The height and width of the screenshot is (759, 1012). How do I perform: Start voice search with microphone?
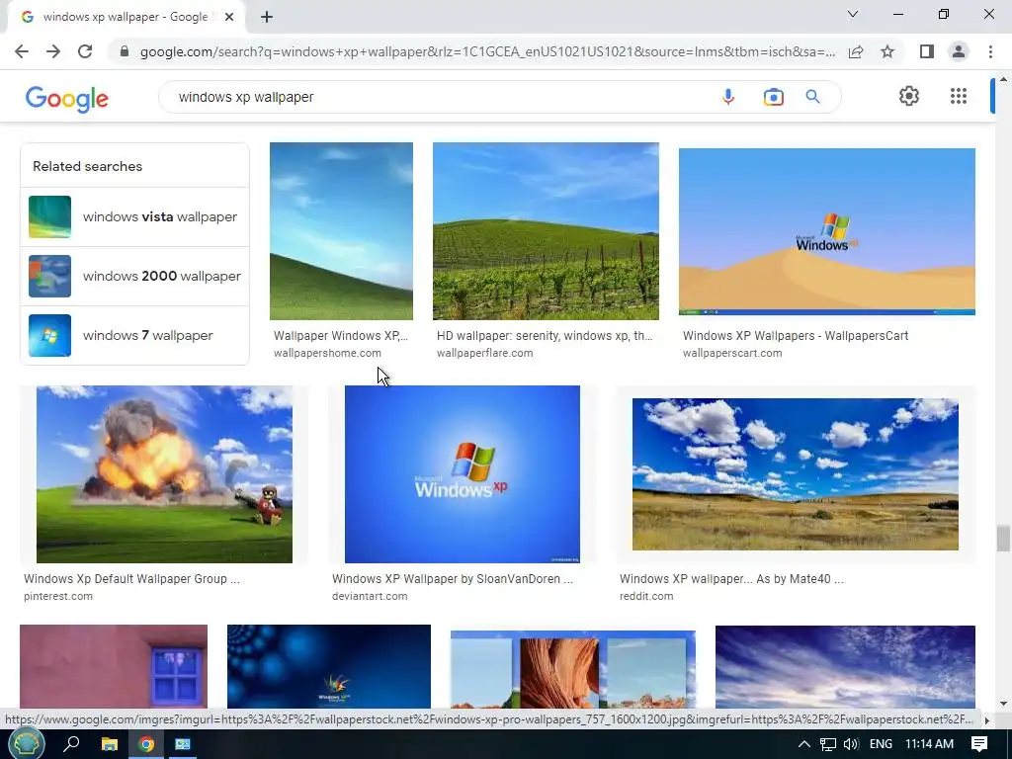pos(728,97)
